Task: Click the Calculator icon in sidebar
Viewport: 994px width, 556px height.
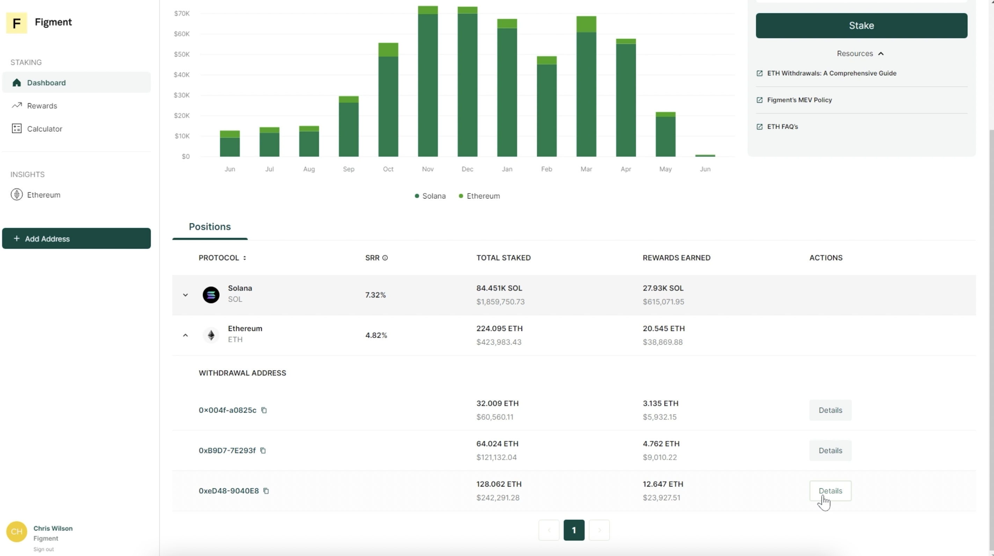Action: [x=17, y=128]
